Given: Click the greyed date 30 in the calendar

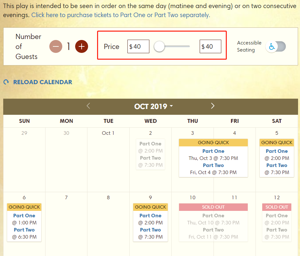Looking at the screenshot, I should click(66, 133).
